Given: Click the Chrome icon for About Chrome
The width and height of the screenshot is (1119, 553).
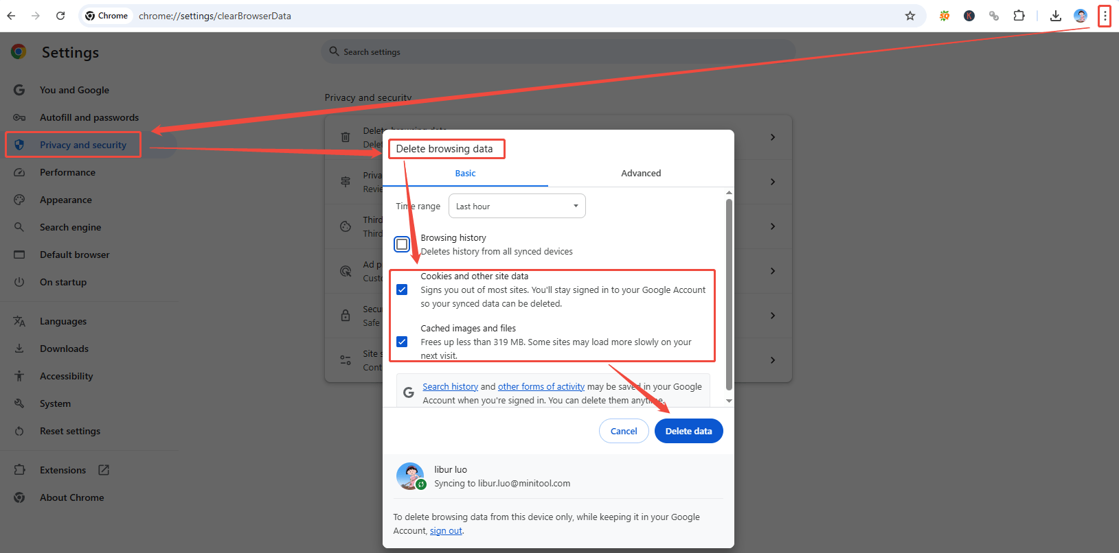Looking at the screenshot, I should click(x=19, y=497).
